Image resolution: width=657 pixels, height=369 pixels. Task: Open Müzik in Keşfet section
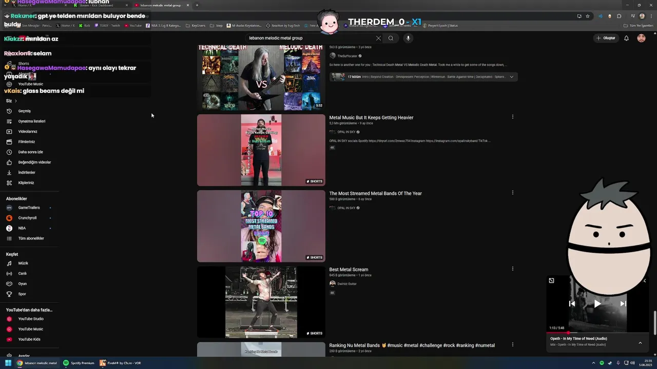coord(23,263)
